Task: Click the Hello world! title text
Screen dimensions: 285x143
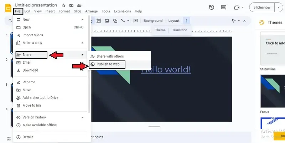Action: point(166,70)
